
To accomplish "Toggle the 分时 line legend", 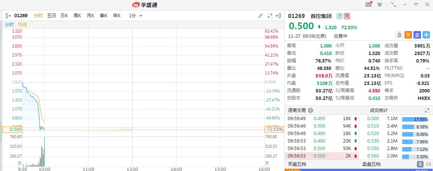I will tap(9, 25).
